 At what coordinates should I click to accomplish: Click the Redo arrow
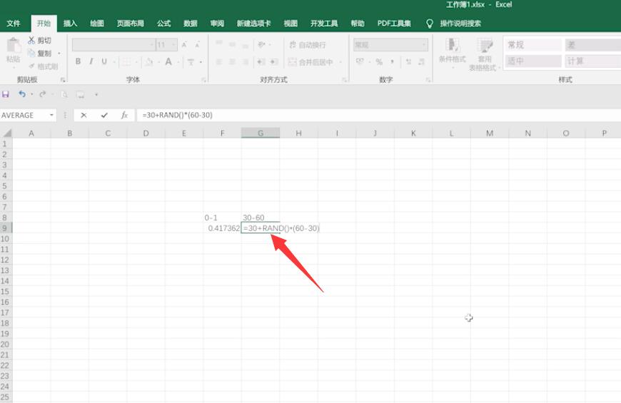coord(43,94)
